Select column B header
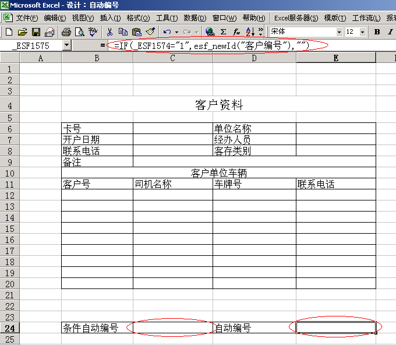This screenshot has width=396, height=345. tap(97, 58)
